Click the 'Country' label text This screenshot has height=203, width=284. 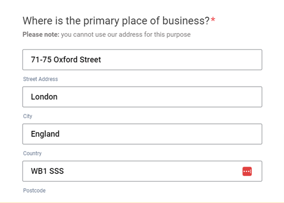[x=33, y=153]
